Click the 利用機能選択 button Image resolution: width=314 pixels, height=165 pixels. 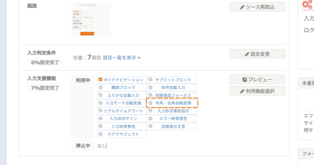click(257, 91)
